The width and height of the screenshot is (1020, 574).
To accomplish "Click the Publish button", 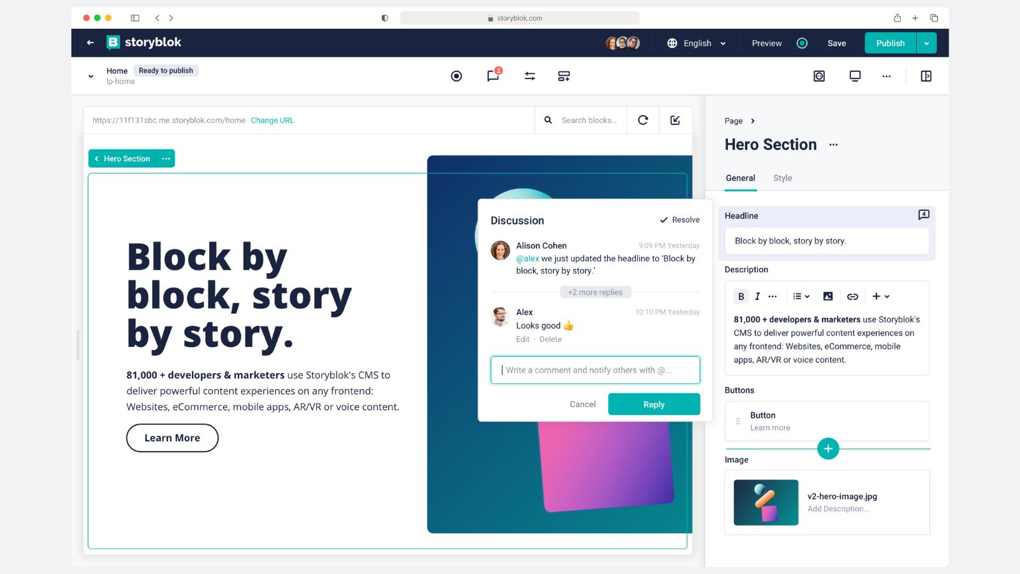I will (890, 43).
